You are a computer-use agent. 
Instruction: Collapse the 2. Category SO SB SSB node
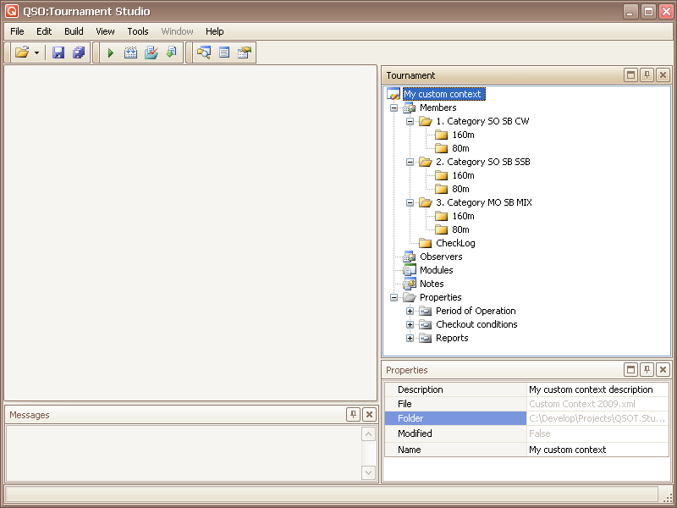click(410, 162)
